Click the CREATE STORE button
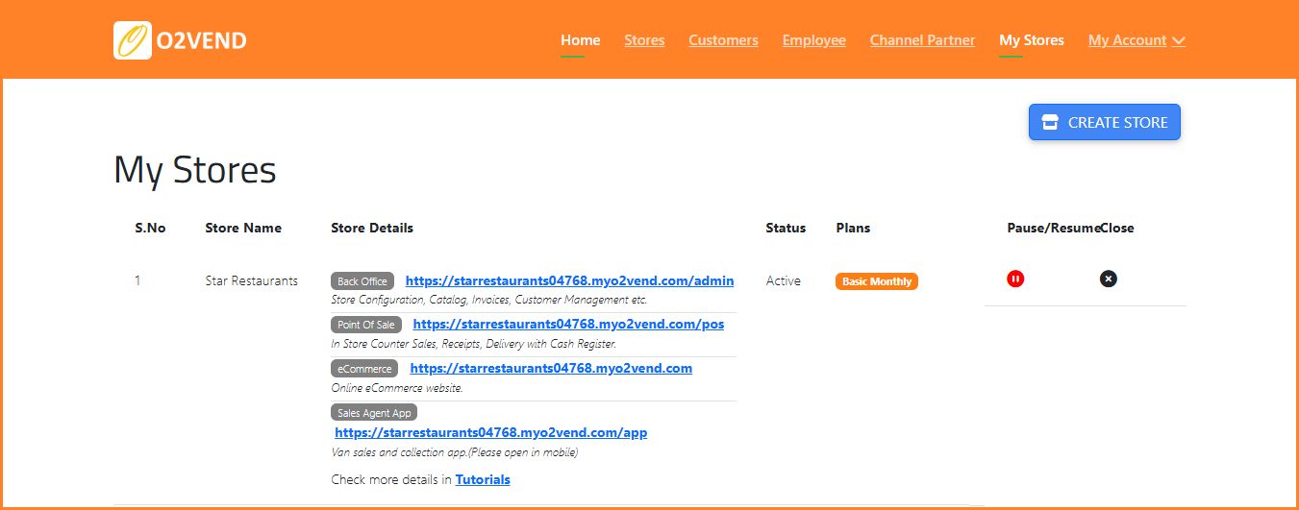Image resolution: width=1299 pixels, height=510 pixels. (x=1105, y=122)
